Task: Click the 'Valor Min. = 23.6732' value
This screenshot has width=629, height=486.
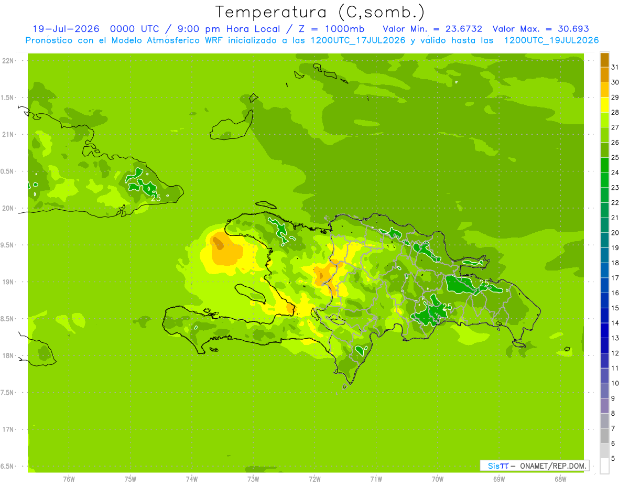Action: 432,29
